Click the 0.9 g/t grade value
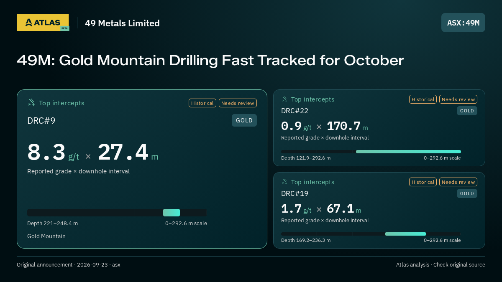The image size is (502, 282). [x=296, y=126]
